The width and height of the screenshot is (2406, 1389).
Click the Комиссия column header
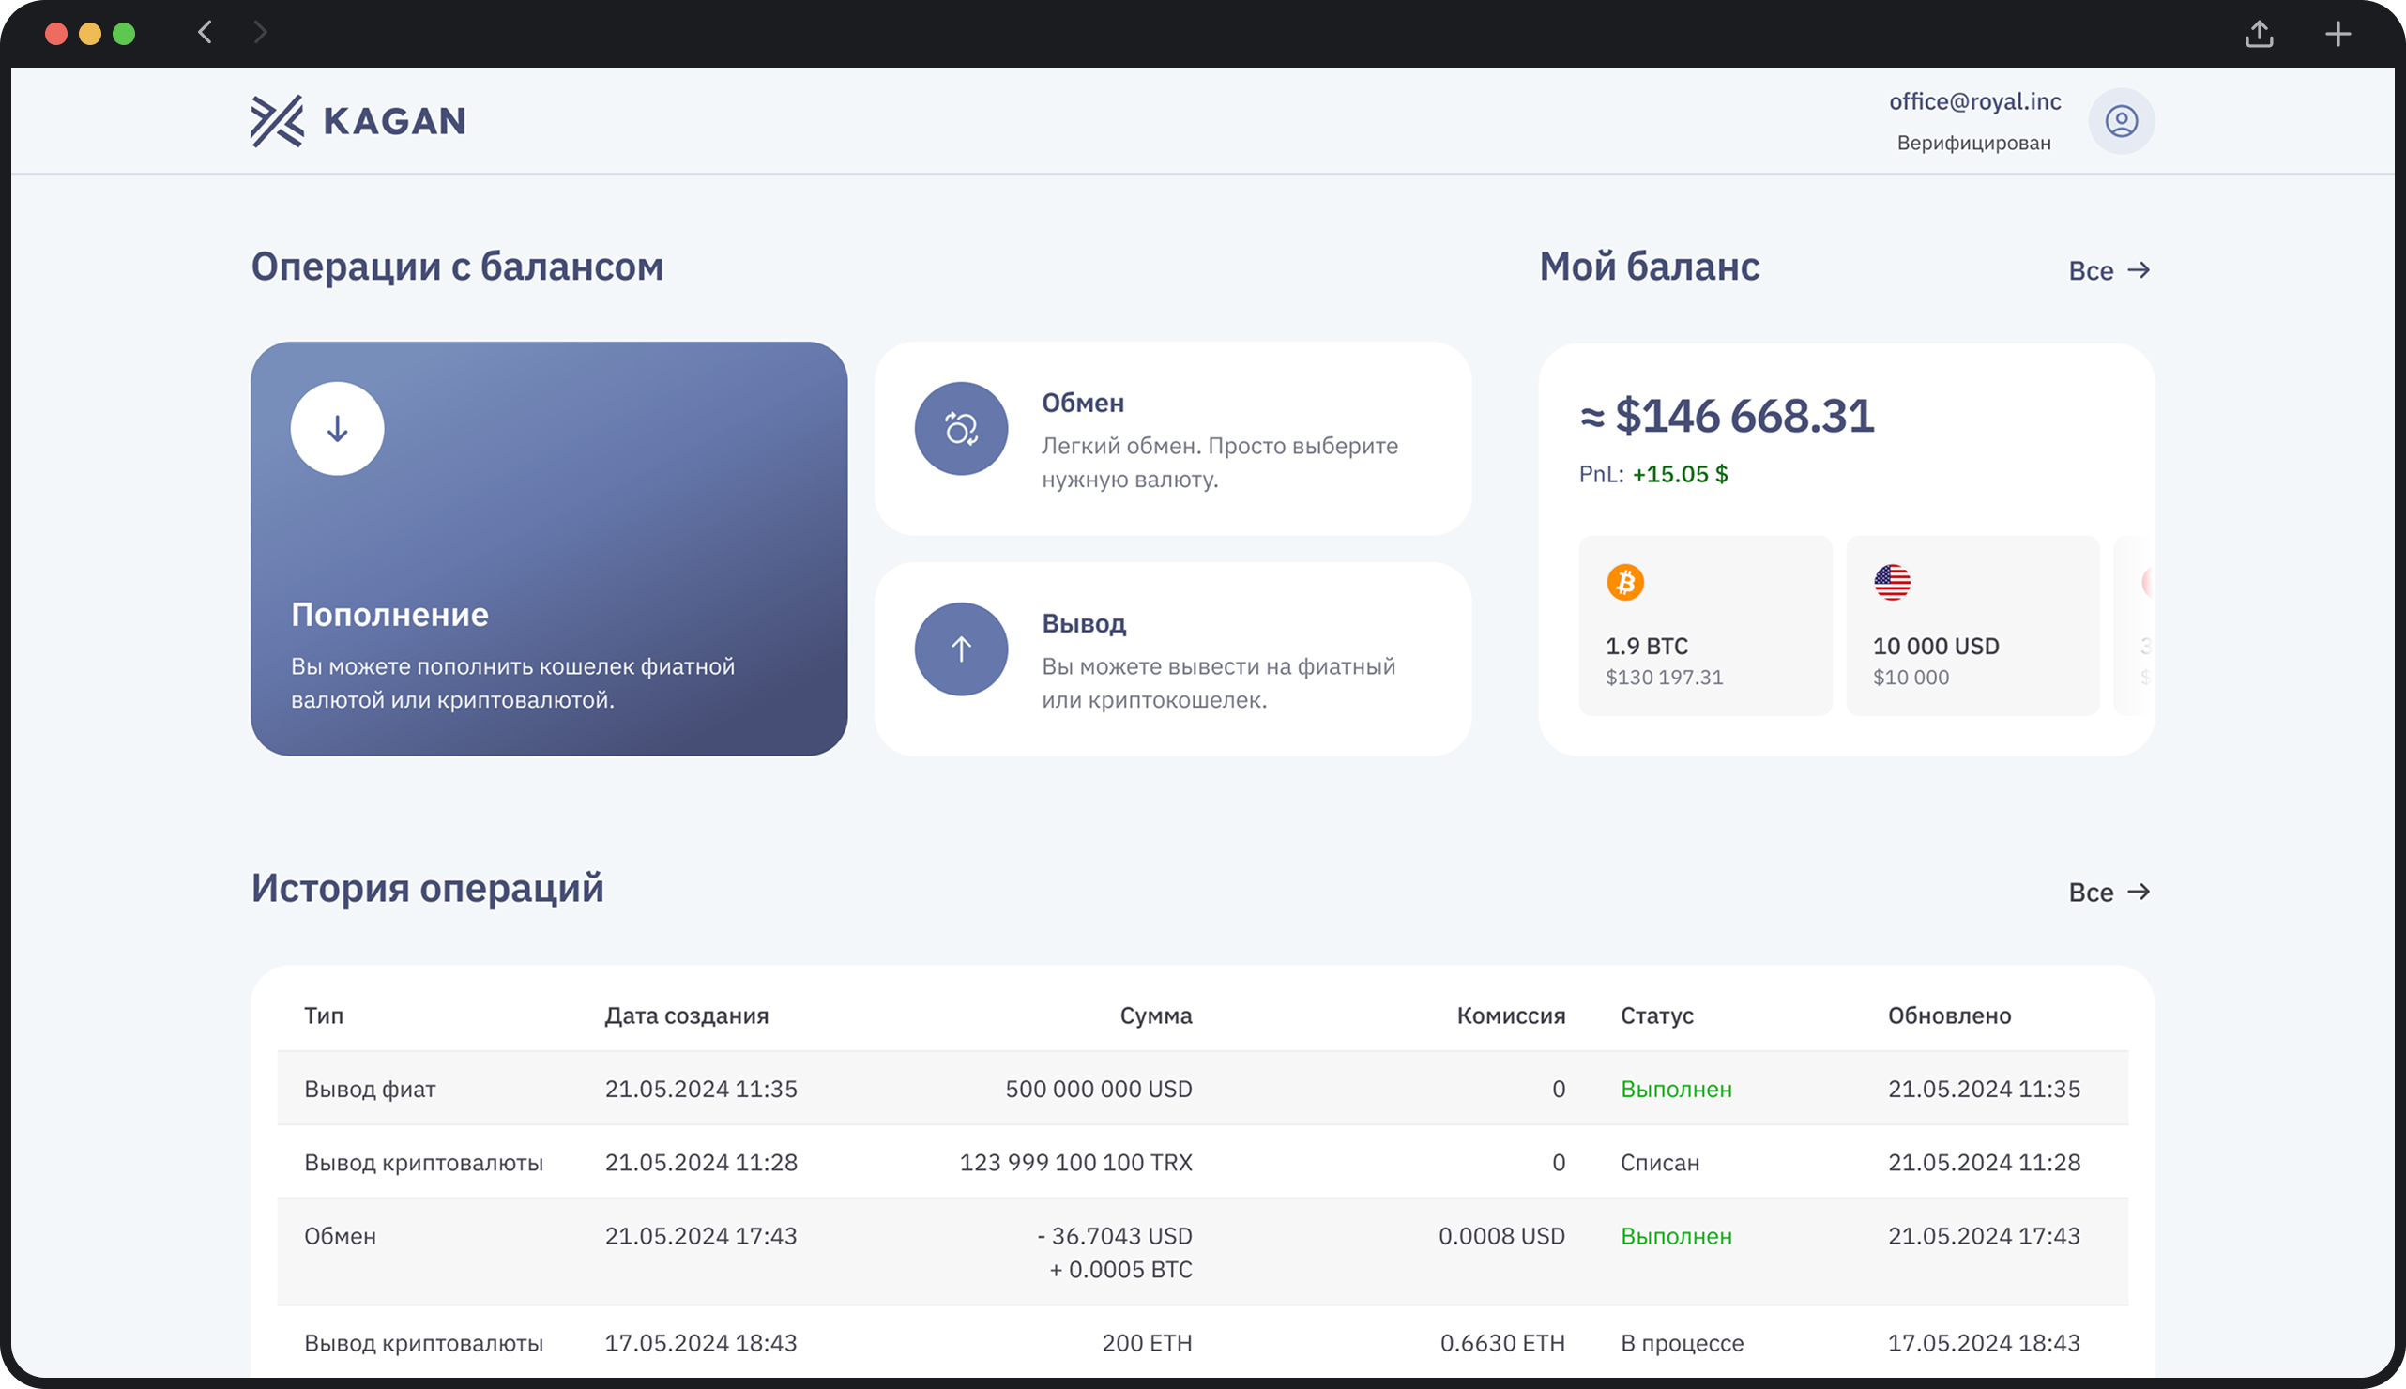click(1511, 1015)
